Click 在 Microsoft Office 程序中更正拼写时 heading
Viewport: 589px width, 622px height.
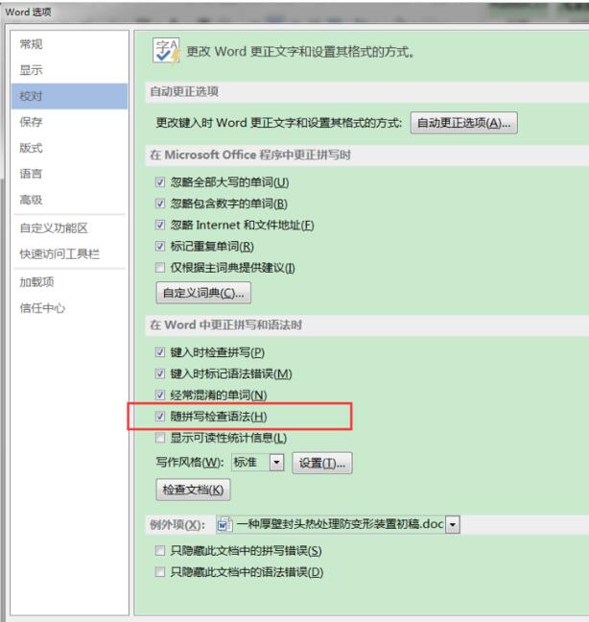[x=250, y=155]
